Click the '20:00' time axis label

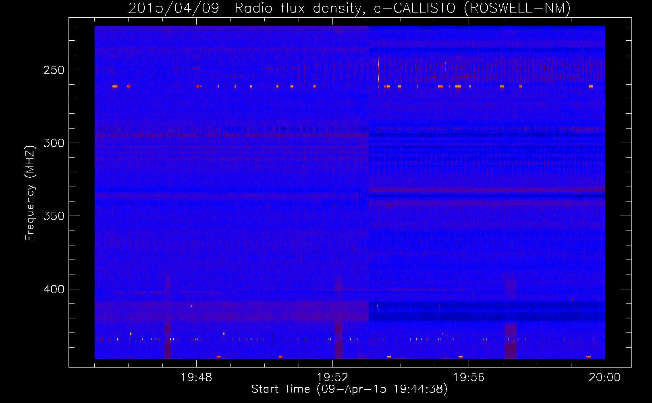[604, 378]
